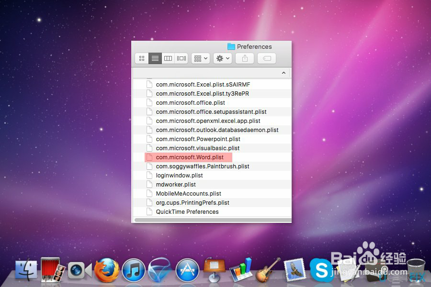Select com.microsoft.Powerpoint.plist
This screenshot has width=431, height=287.
point(212,139)
